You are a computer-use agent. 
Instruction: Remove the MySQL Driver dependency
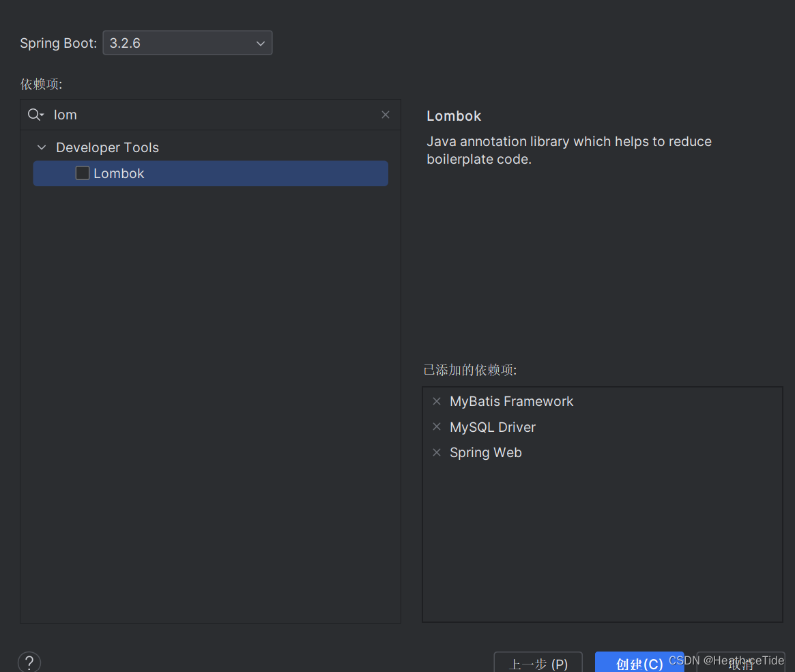[x=437, y=426]
